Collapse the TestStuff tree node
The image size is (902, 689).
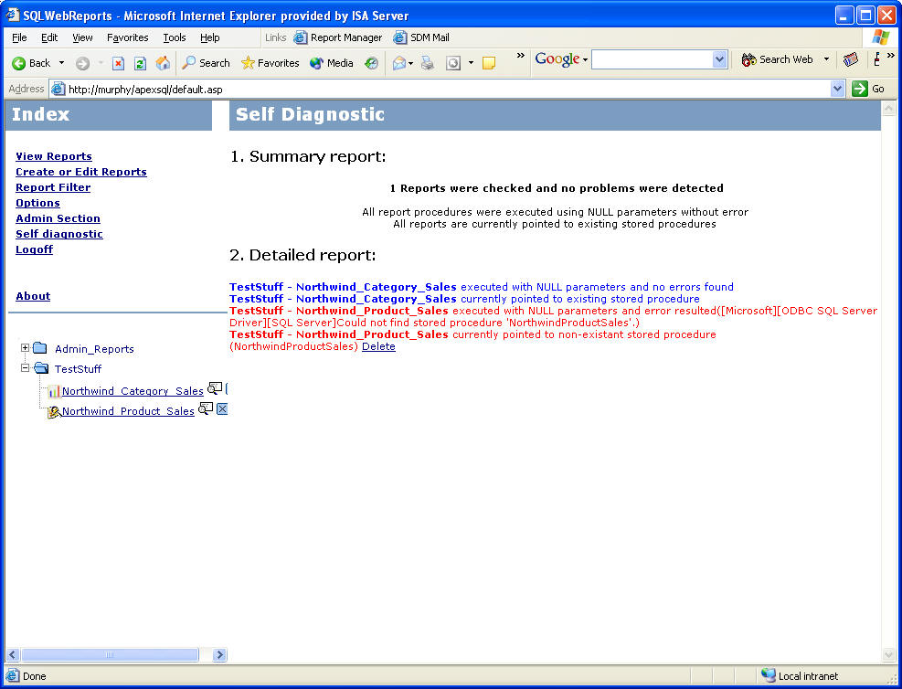[25, 367]
